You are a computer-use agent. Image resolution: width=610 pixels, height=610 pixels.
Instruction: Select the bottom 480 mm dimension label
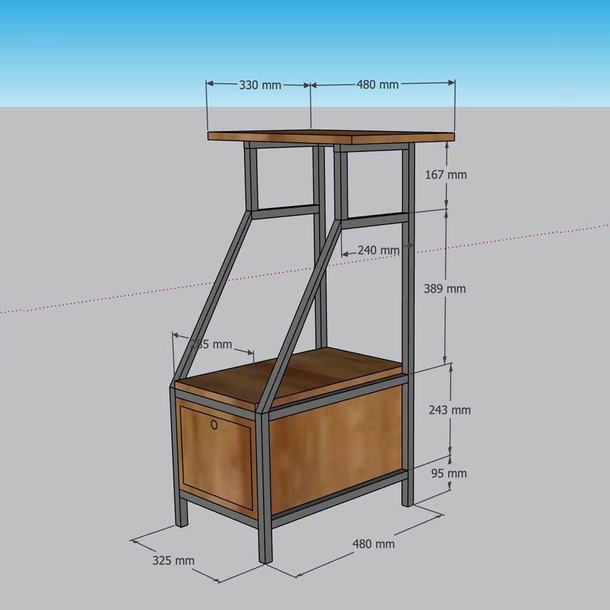[373, 543]
